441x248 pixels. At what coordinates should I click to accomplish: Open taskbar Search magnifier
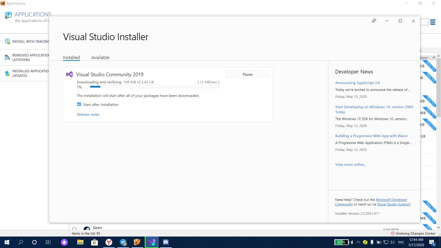click(x=20, y=242)
